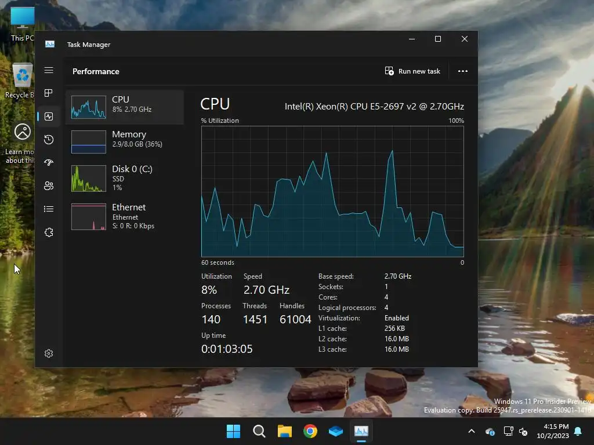Click the Base speed label
The image size is (594, 445).
click(336, 276)
